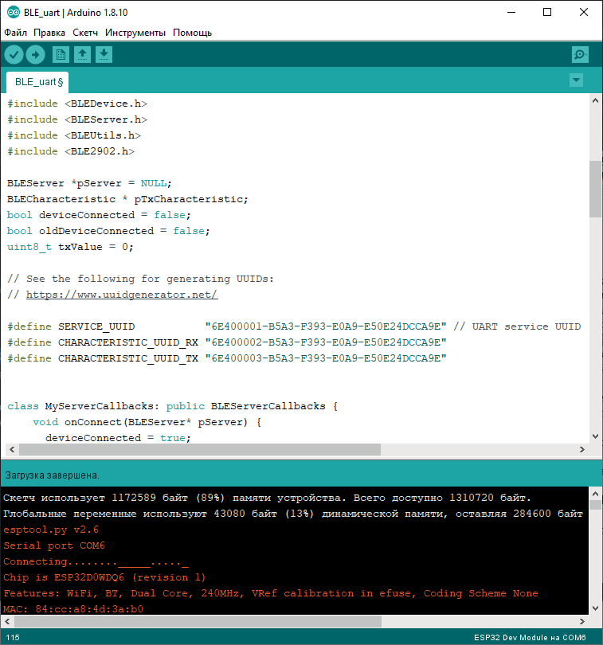Open the Правка menu

(x=49, y=33)
